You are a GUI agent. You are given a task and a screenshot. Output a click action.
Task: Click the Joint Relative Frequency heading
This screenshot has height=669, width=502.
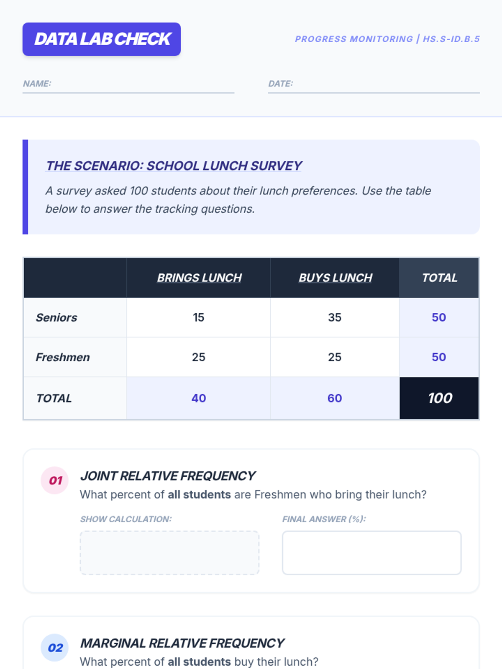[x=168, y=476]
